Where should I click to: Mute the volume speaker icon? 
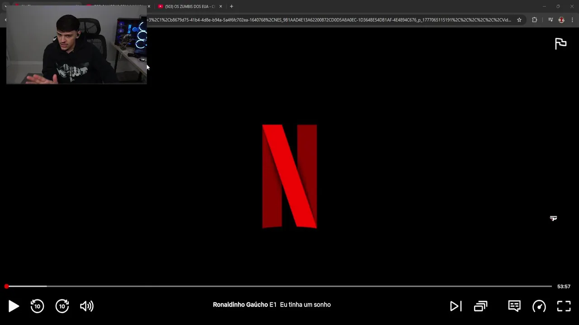pos(86,306)
